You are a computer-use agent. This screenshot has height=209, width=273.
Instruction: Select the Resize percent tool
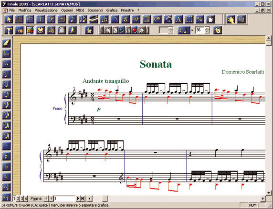click(x=199, y=20)
